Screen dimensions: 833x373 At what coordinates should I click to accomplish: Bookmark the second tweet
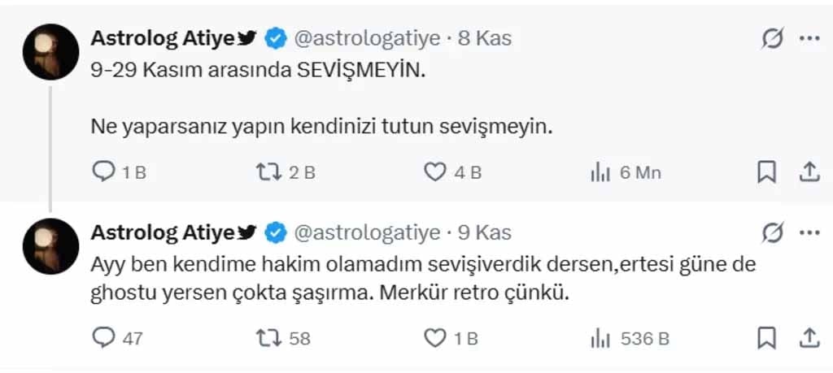(766, 338)
